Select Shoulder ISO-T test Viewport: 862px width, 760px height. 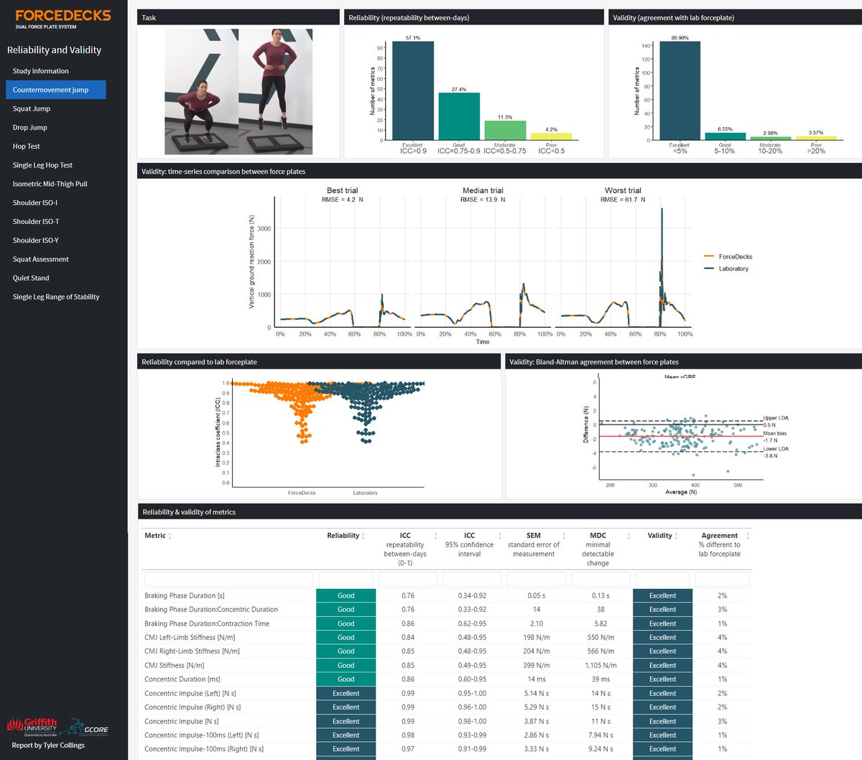[x=36, y=221]
